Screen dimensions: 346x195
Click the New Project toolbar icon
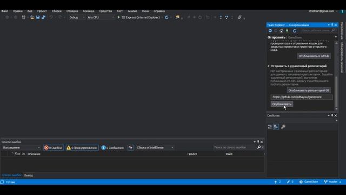pos(24,17)
